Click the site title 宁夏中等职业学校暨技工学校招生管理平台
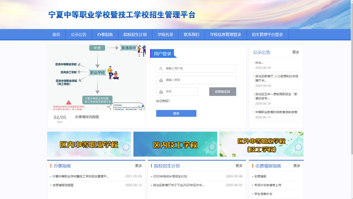Screen dimensions: 353x199 coord(122,15)
